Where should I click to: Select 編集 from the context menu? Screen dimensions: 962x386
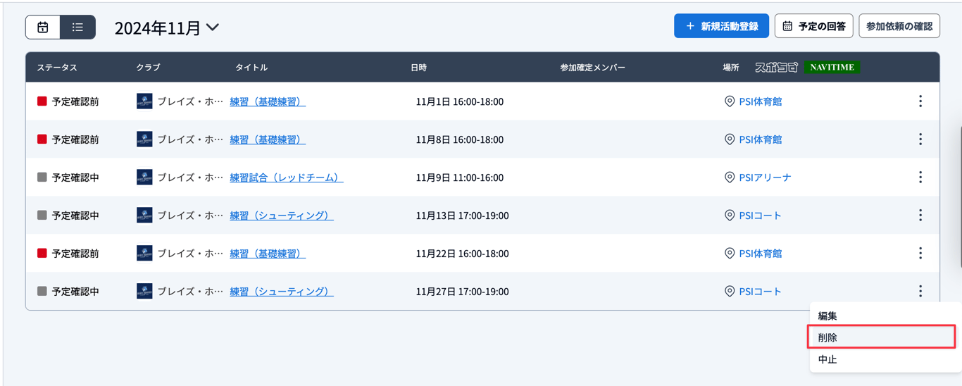[827, 316]
